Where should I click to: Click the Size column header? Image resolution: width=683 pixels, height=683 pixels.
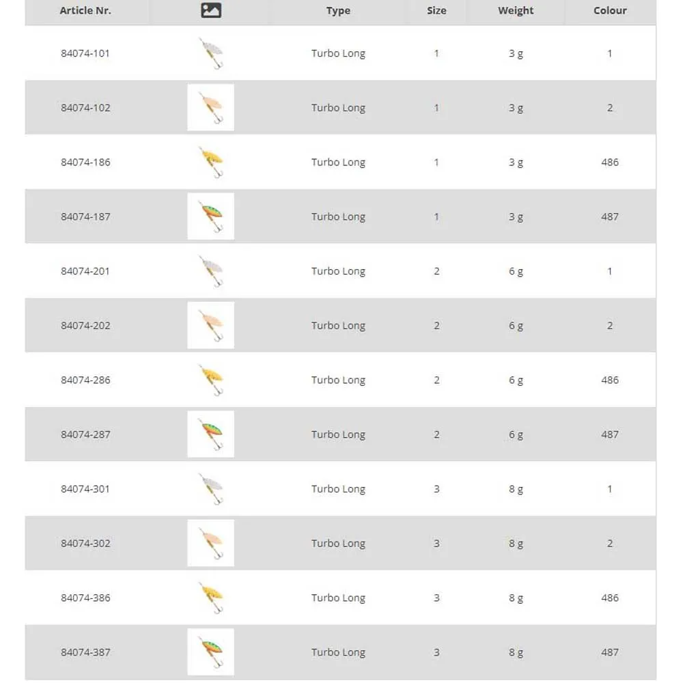tap(436, 10)
